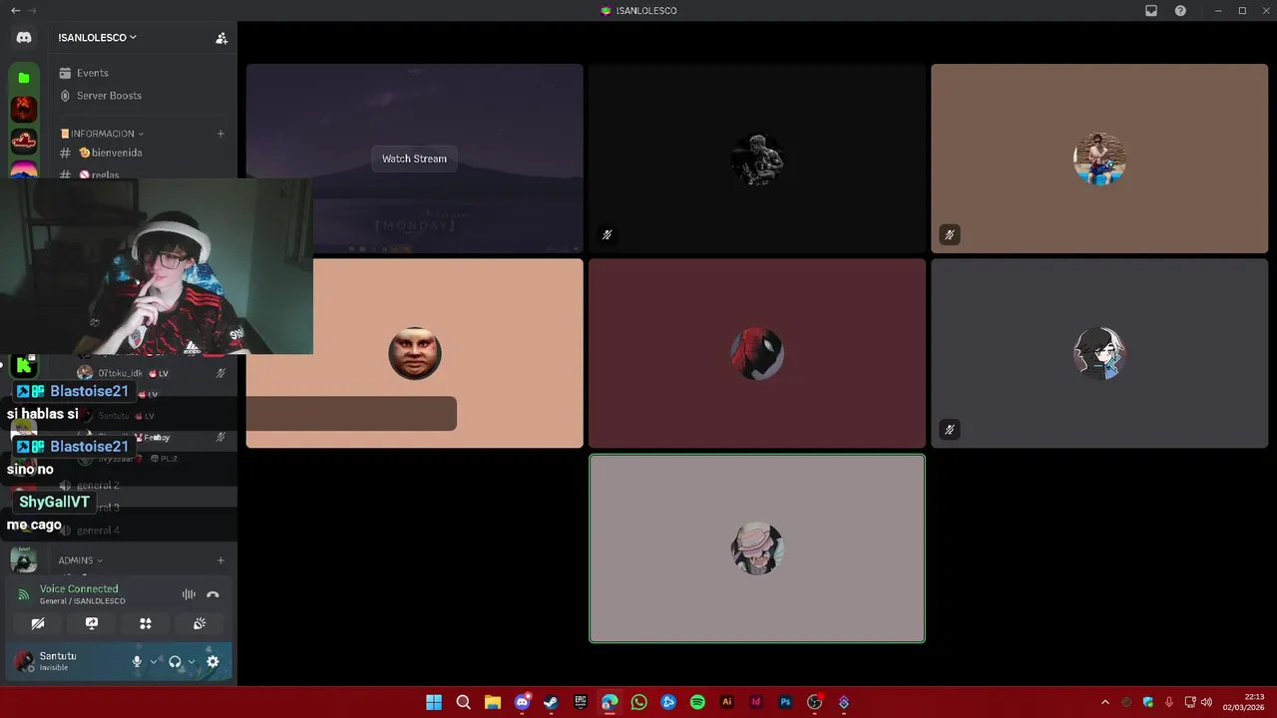Open Discord help question mark icon

(1181, 11)
